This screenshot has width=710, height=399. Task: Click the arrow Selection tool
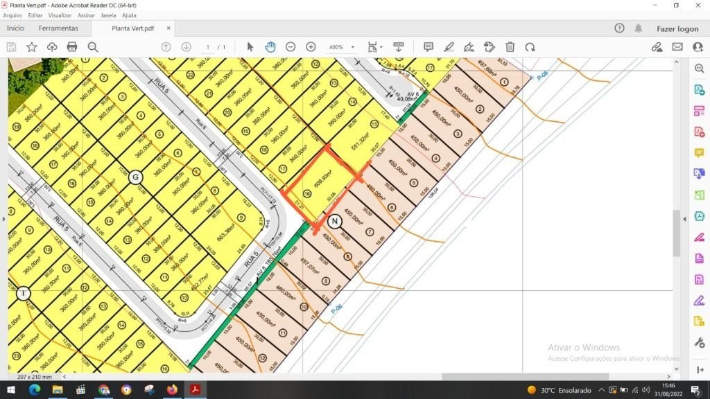pos(250,47)
